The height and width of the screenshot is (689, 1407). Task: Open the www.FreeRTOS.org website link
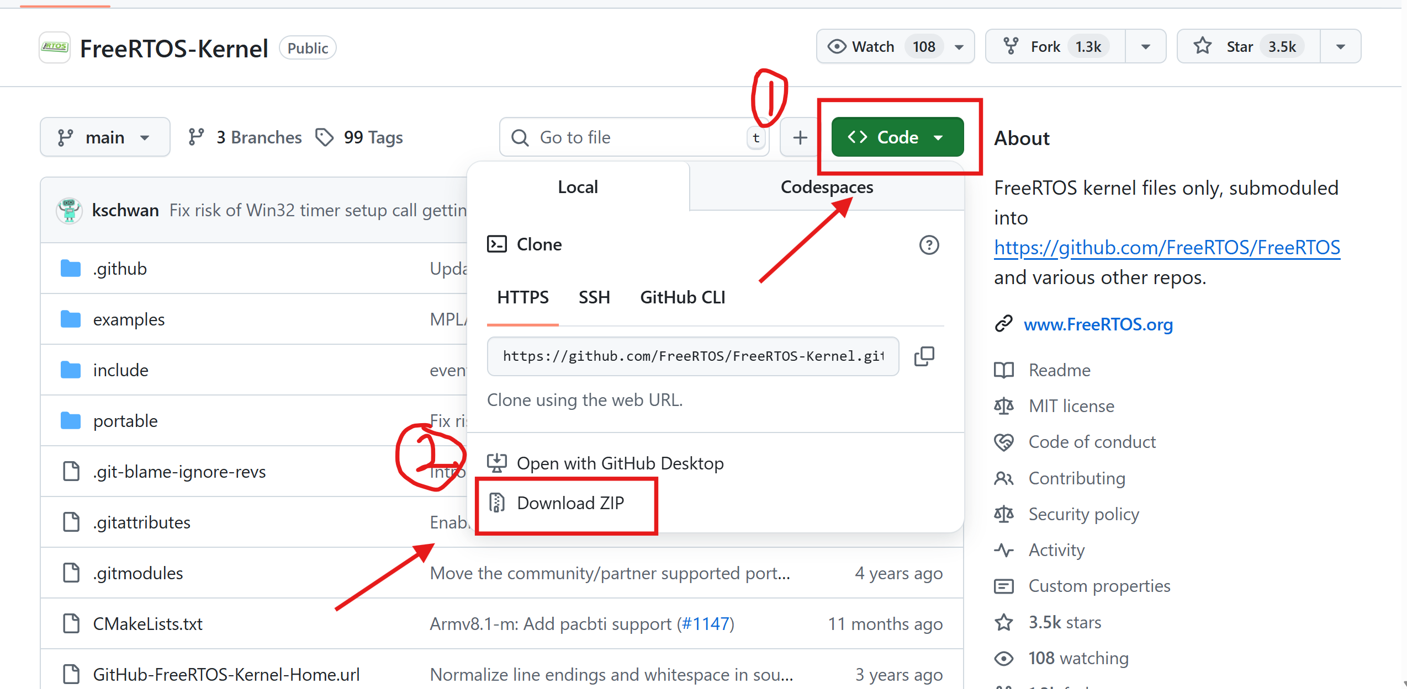tap(1098, 324)
